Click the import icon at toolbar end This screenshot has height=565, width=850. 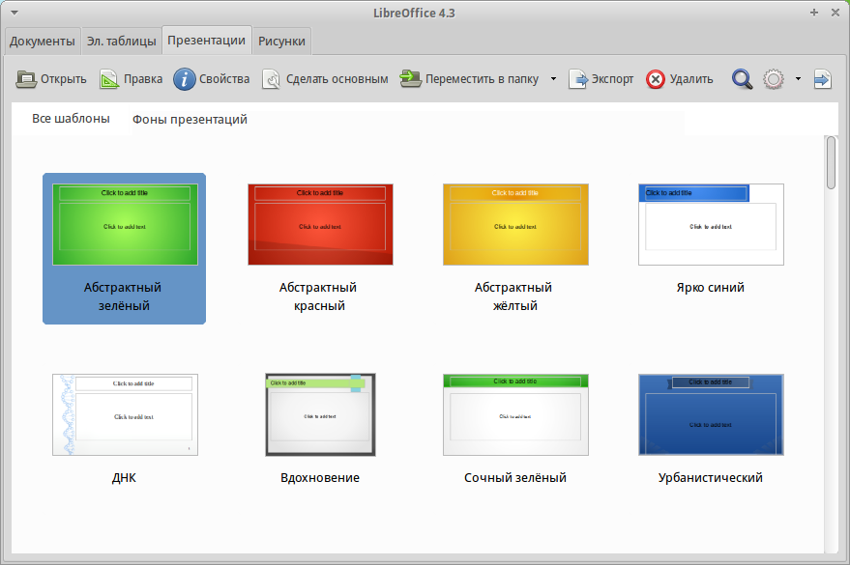(x=822, y=79)
